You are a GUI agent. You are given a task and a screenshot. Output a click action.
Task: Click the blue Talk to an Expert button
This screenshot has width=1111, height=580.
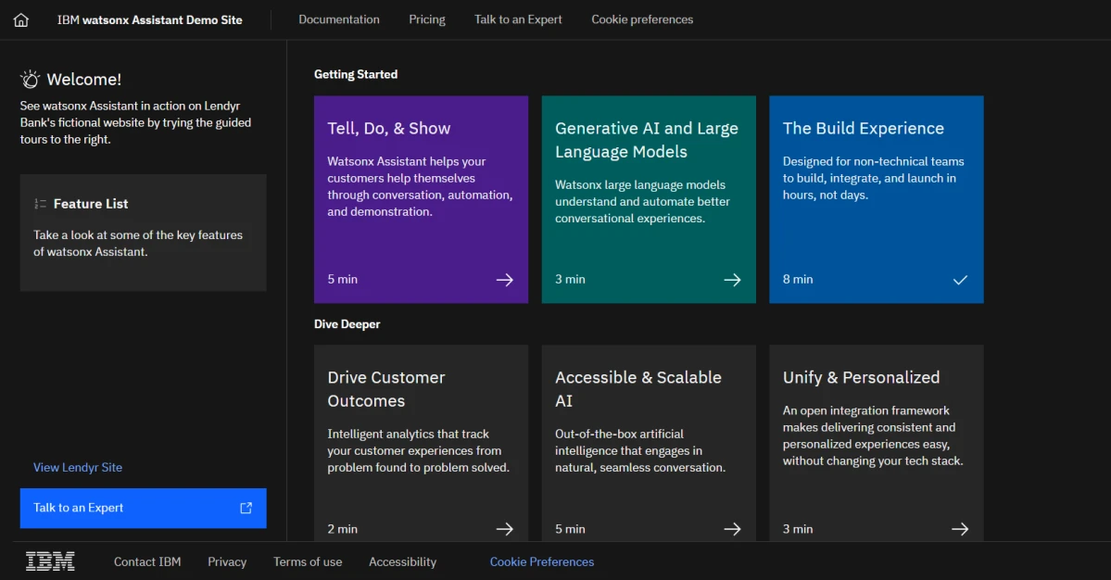143,508
